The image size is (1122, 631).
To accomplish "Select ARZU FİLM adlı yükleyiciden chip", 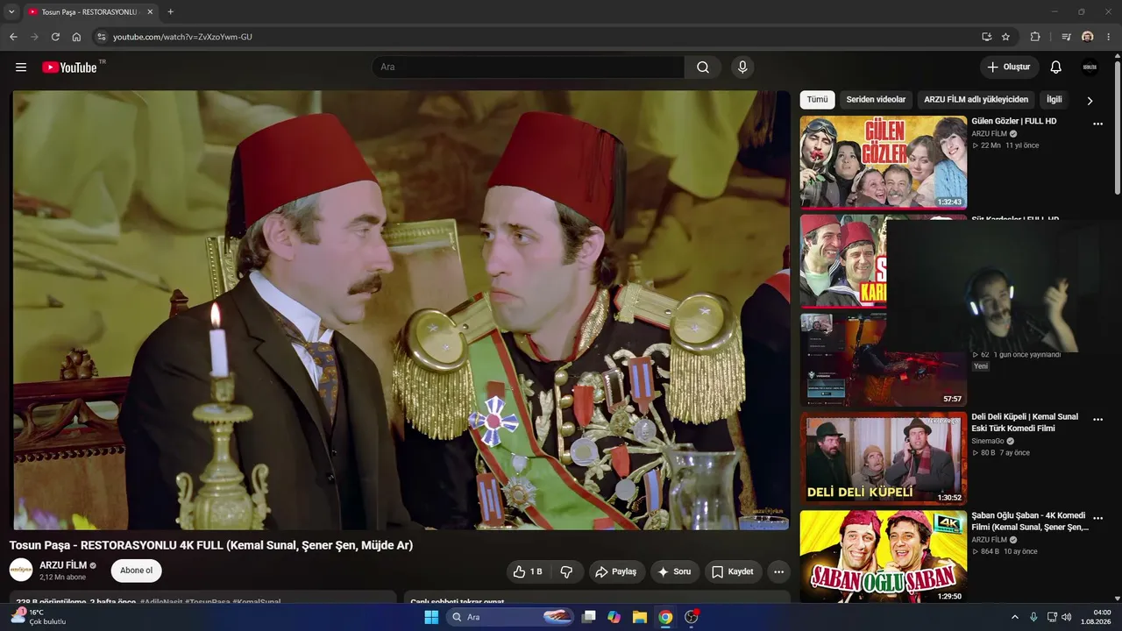I will (x=976, y=100).
